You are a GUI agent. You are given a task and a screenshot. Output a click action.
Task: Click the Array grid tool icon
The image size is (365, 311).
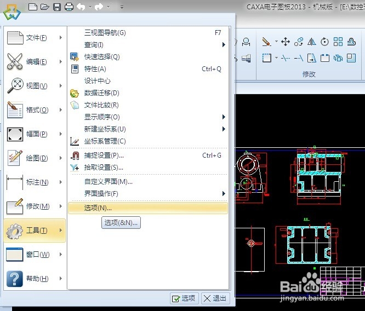[x=338, y=42]
